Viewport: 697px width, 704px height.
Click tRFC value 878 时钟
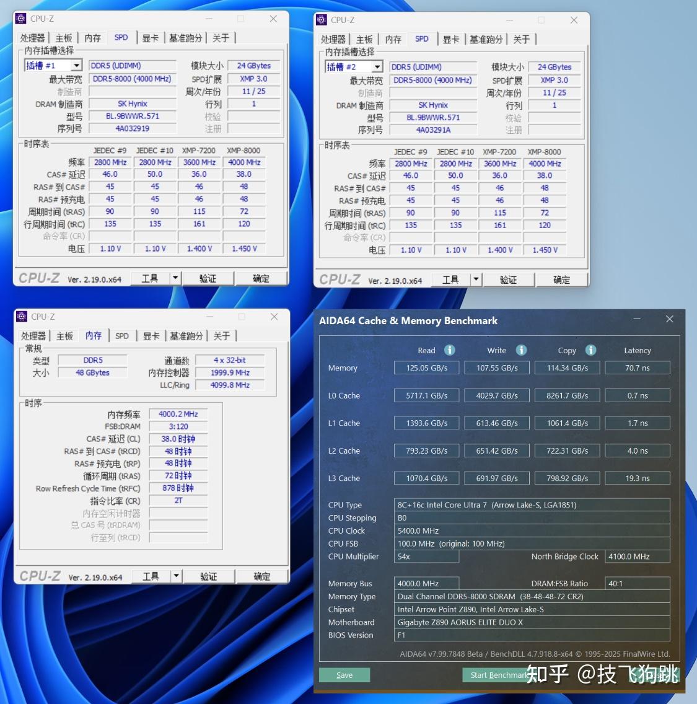(x=178, y=488)
